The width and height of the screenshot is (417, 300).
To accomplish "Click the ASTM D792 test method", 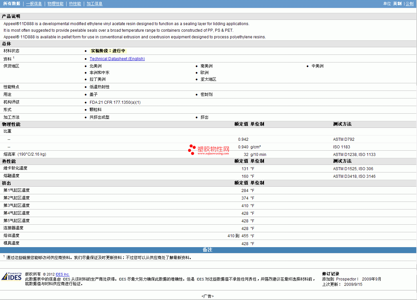I will pos(344,139).
